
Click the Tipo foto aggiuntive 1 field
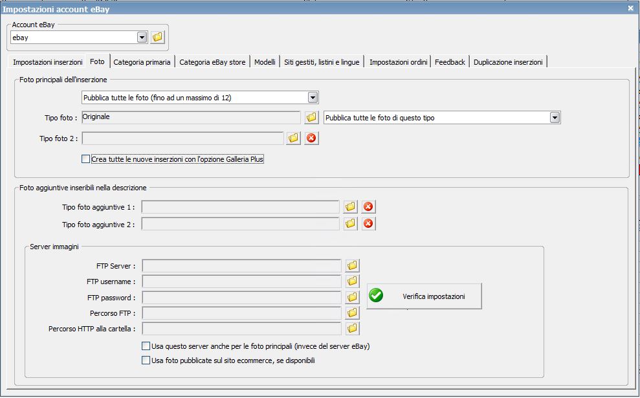point(241,207)
